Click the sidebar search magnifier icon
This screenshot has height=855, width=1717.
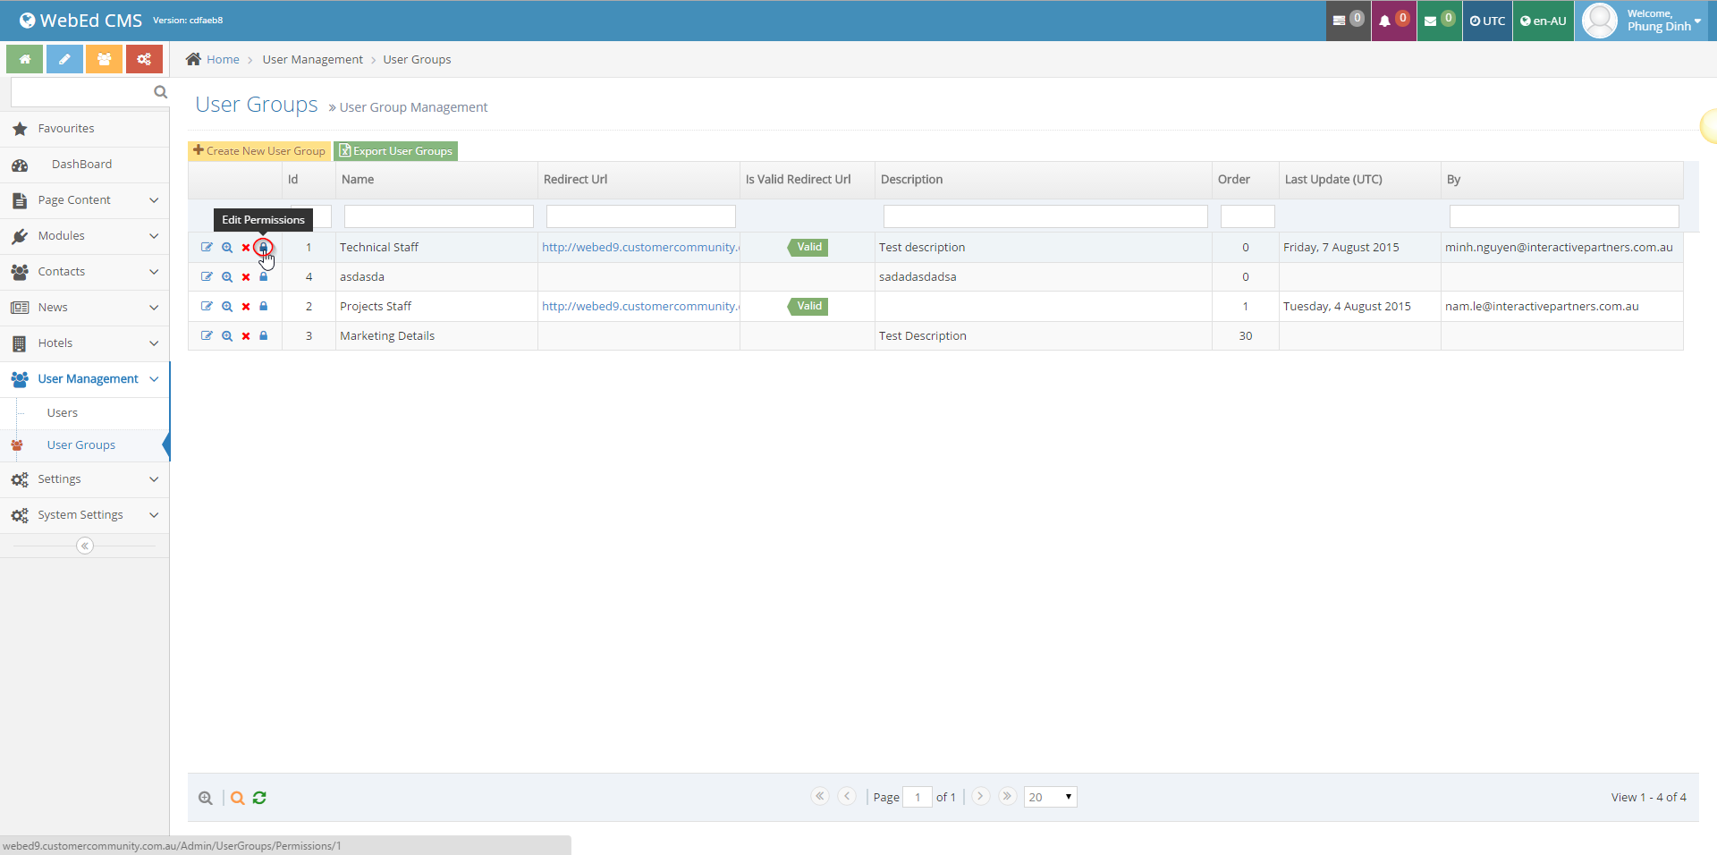click(160, 92)
